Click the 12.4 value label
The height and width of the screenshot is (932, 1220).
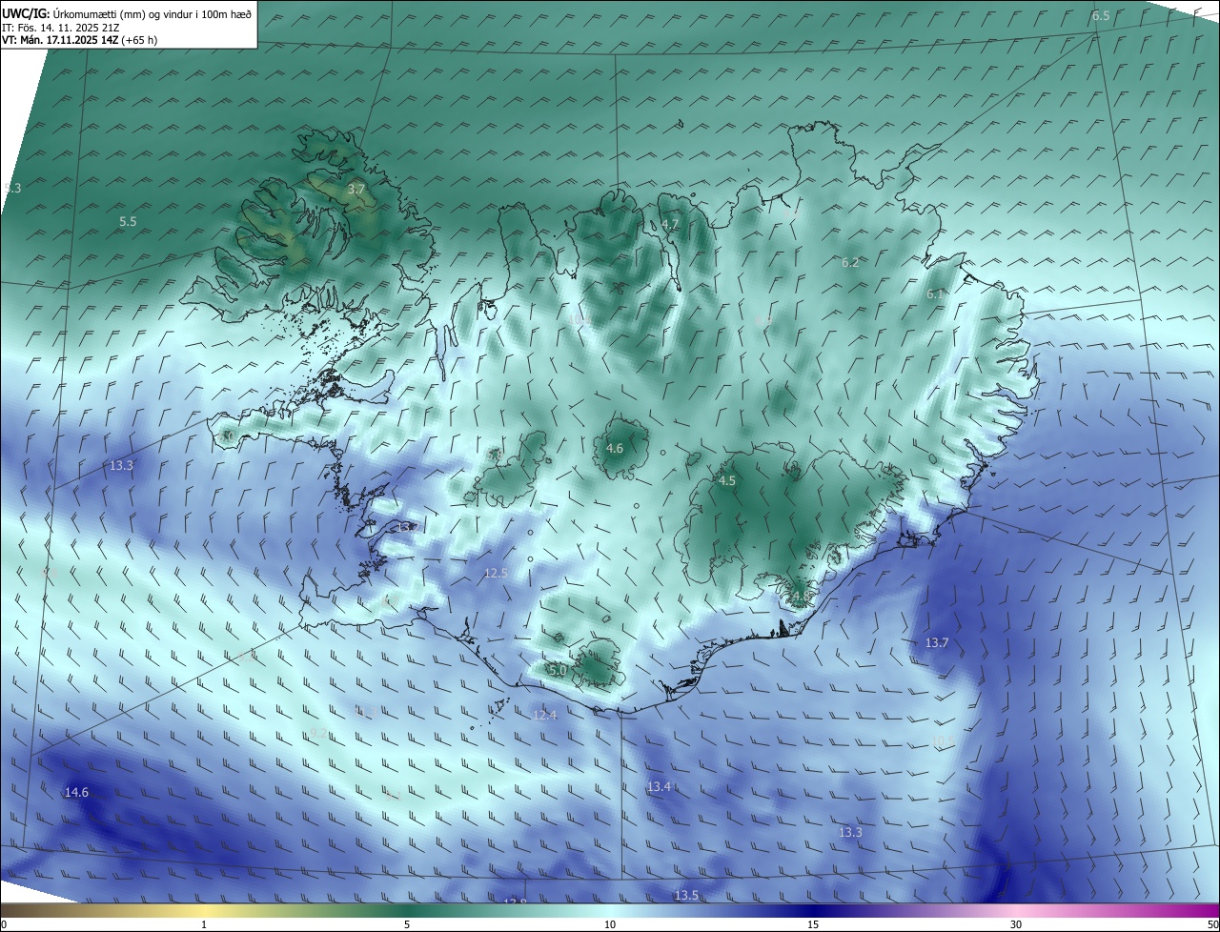point(544,715)
